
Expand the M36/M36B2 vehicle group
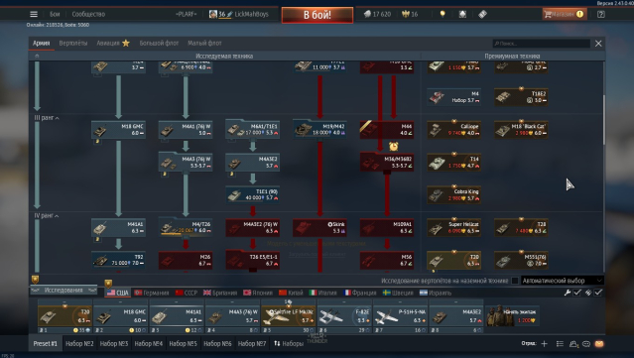pyautogui.click(x=387, y=162)
